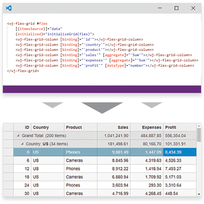
Task: Select the 293.30 expenses cell
Action: point(146,185)
